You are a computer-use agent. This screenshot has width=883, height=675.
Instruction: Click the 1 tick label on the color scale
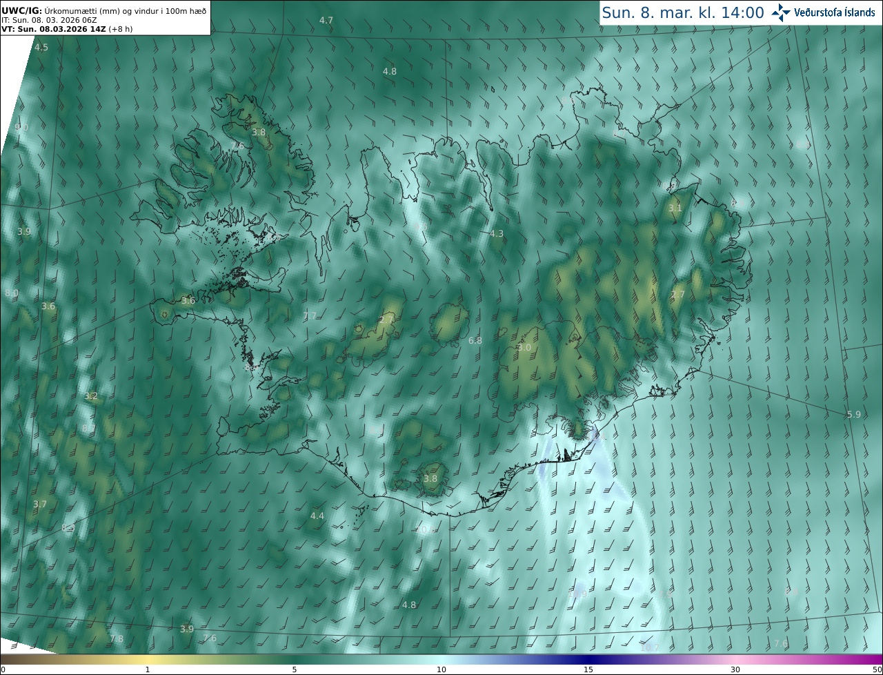pyautogui.click(x=148, y=669)
